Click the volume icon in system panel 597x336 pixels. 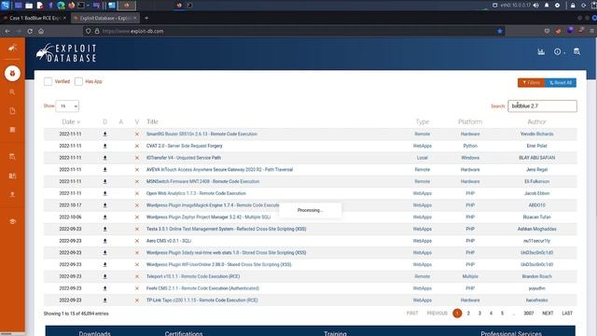pyautogui.click(x=536, y=6)
